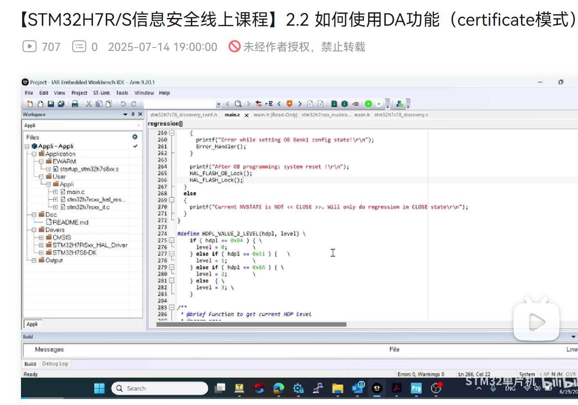The width and height of the screenshot is (578, 405).
Task: Click the Go To line icon
Action: click(269, 104)
